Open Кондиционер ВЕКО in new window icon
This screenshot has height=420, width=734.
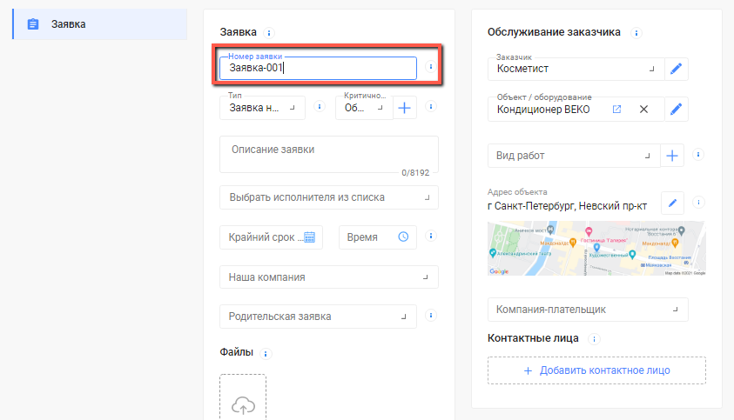click(617, 109)
